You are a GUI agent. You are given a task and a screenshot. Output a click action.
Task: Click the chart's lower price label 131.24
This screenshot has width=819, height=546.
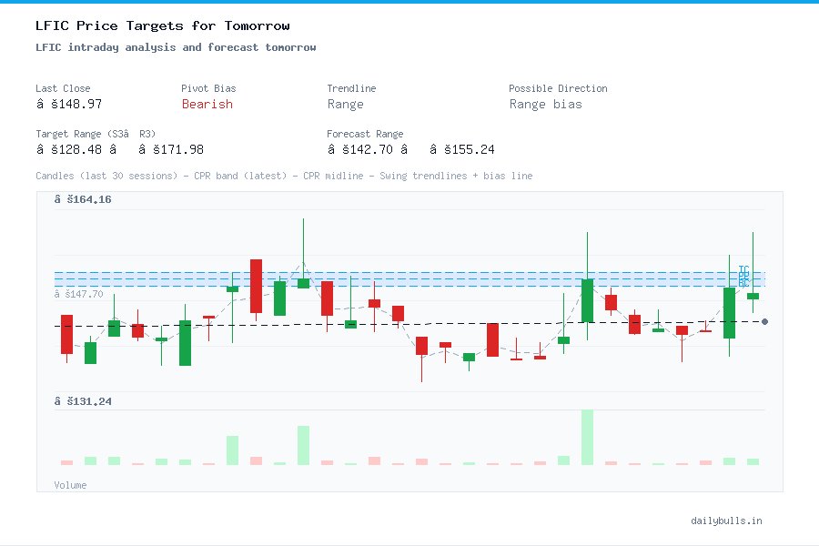83,401
